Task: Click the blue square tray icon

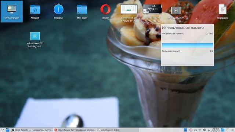Action: (x=185, y=130)
